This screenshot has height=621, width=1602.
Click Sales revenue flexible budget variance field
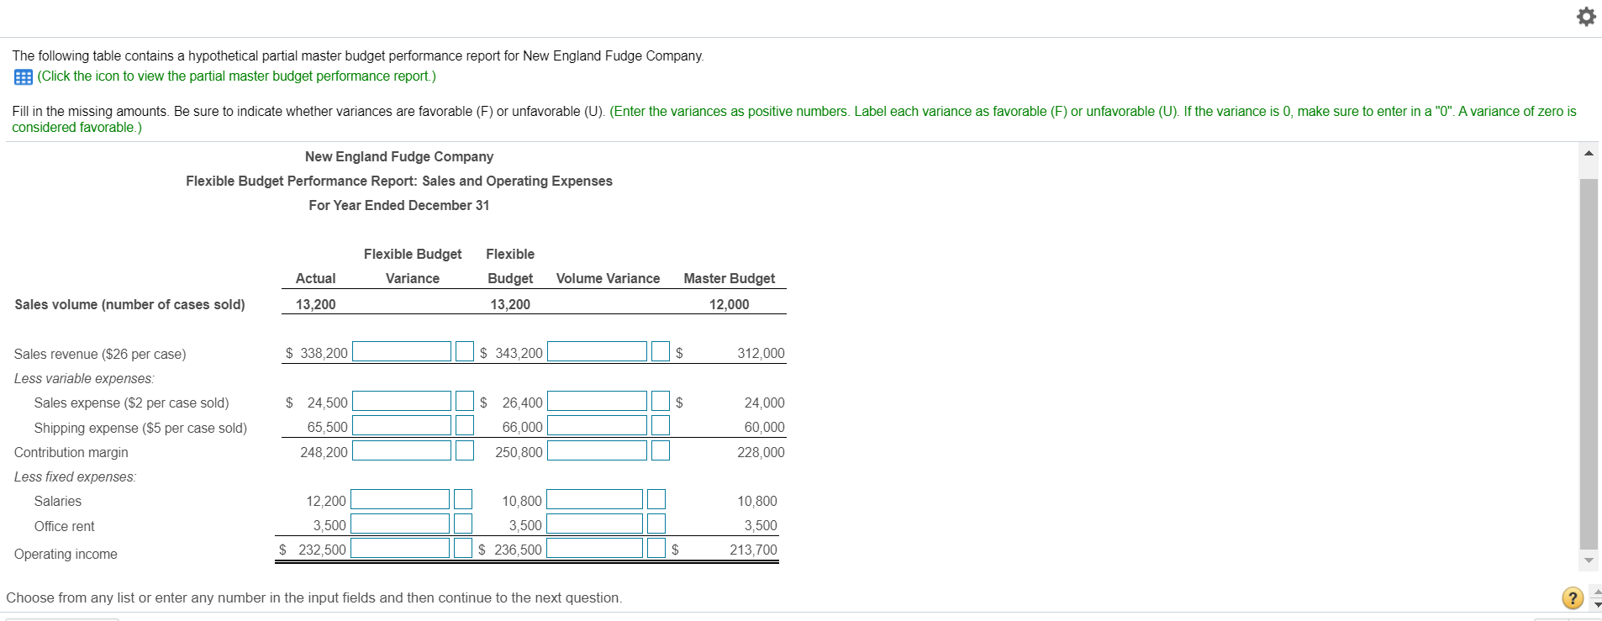(x=402, y=351)
